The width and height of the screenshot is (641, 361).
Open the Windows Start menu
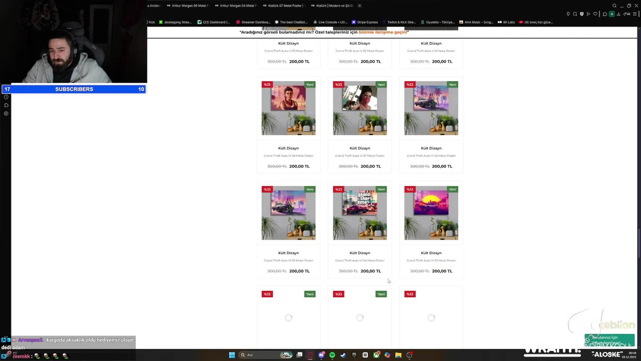(x=232, y=355)
